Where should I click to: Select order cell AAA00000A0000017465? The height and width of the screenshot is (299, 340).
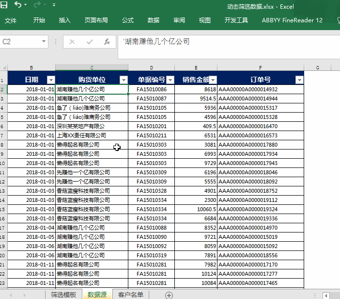261,283
